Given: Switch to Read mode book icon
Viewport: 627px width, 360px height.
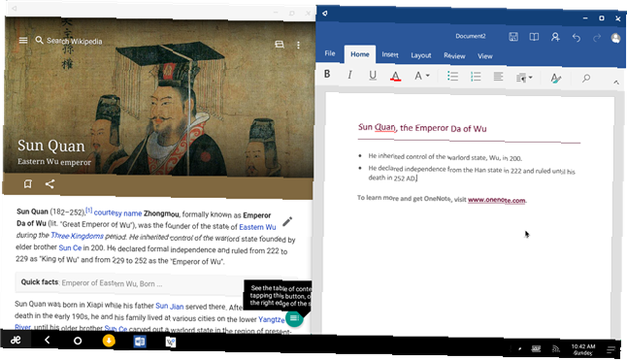Looking at the screenshot, I should [x=534, y=37].
